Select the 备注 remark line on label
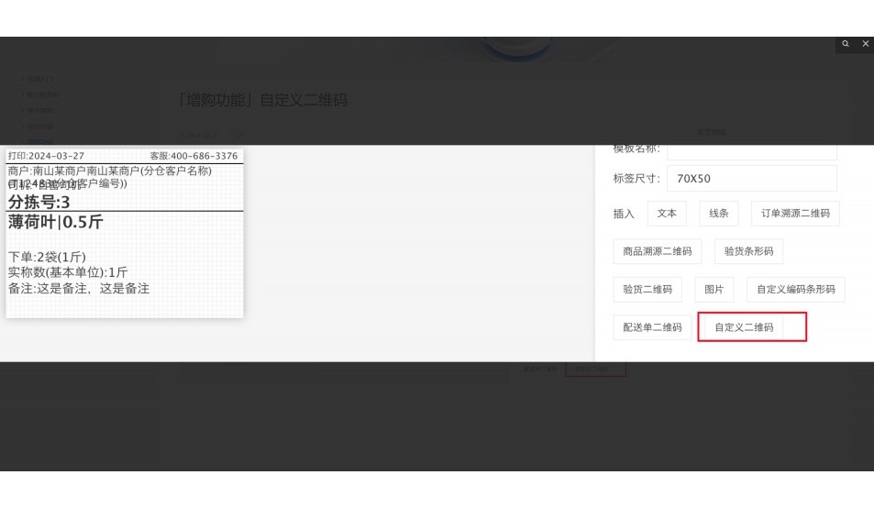874x508 pixels. 79,289
